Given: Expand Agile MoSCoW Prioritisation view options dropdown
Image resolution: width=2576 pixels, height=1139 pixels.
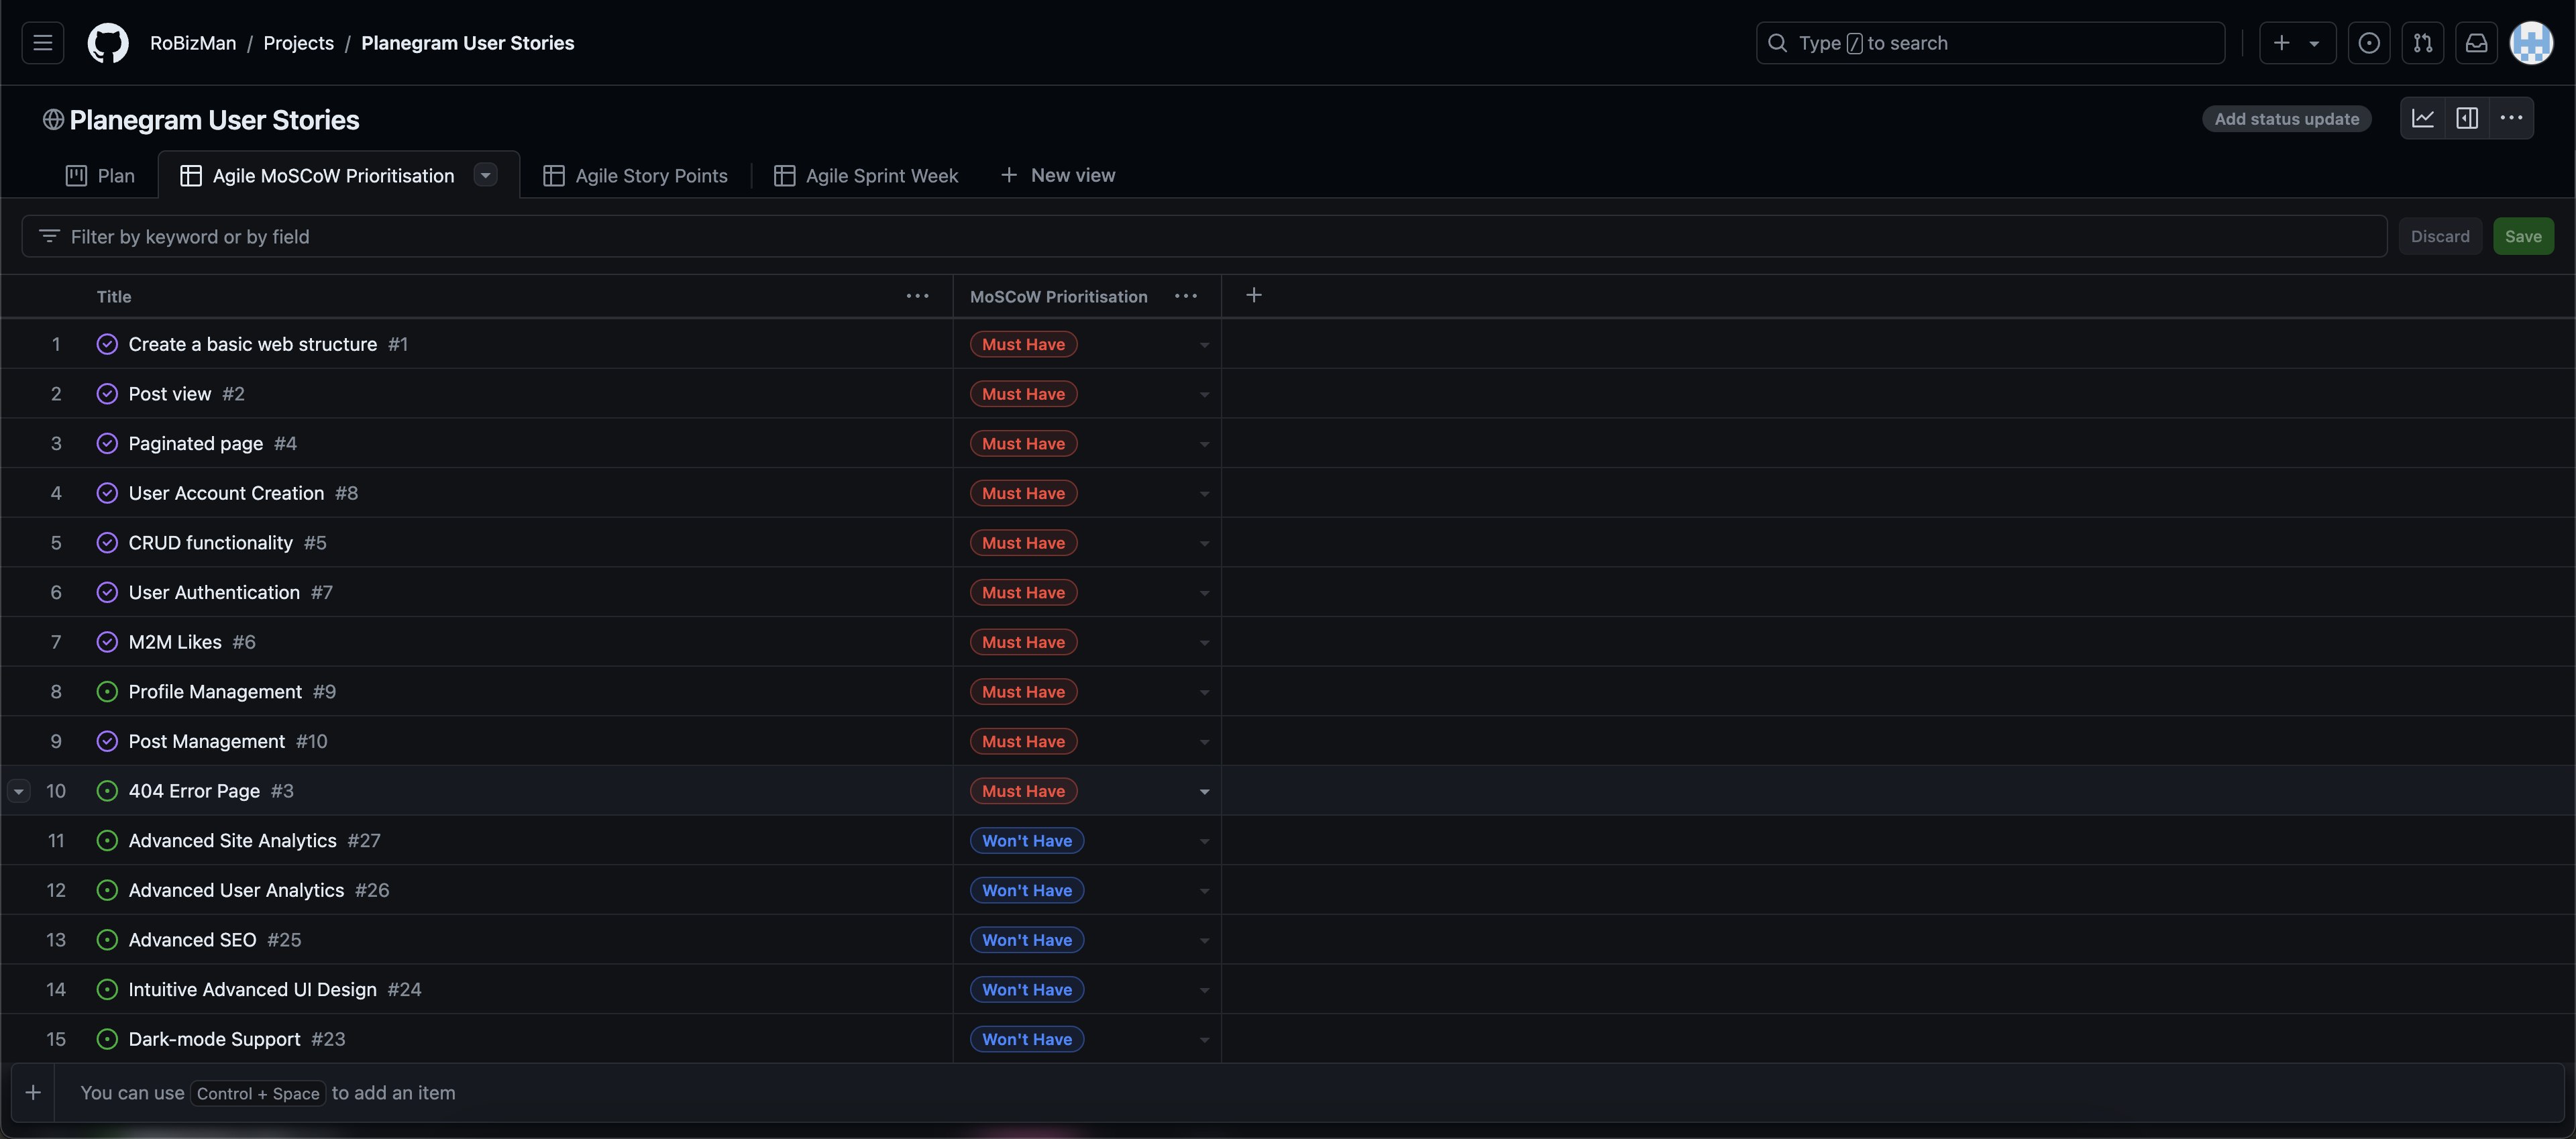Looking at the screenshot, I should [486, 175].
